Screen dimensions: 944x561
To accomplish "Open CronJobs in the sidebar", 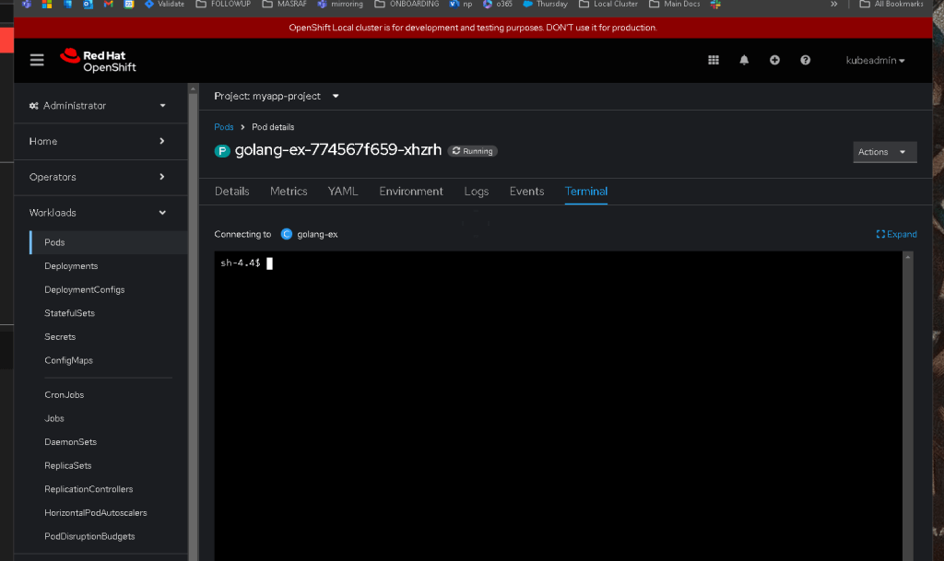I will (x=64, y=395).
